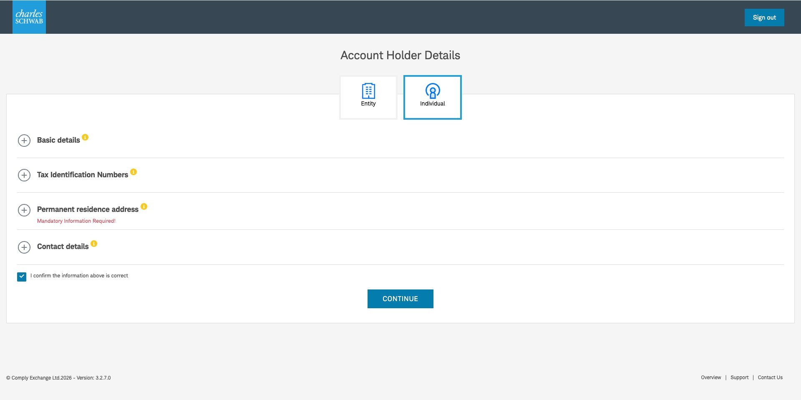Expand the Tax Identification Numbers section
This screenshot has width=801, height=400.
(x=24, y=175)
